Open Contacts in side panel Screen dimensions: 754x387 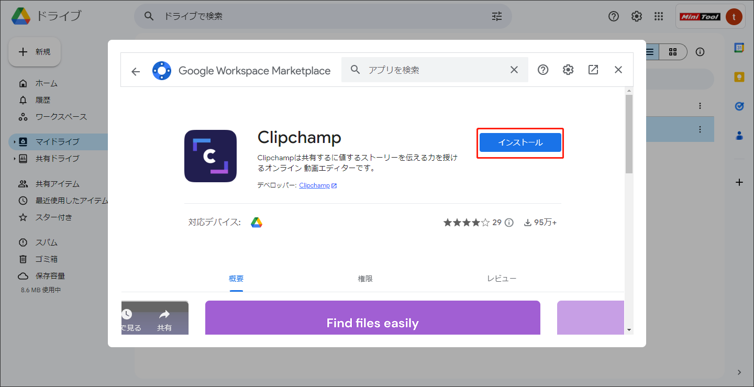coord(739,136)
